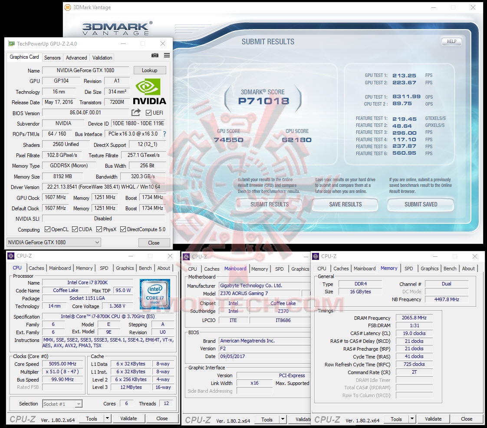Toggle the PhysX checkbox

(x=99, y=229)
